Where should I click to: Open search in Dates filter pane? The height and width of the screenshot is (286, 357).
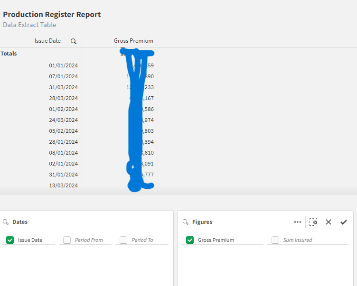click(x=6, y=222)
